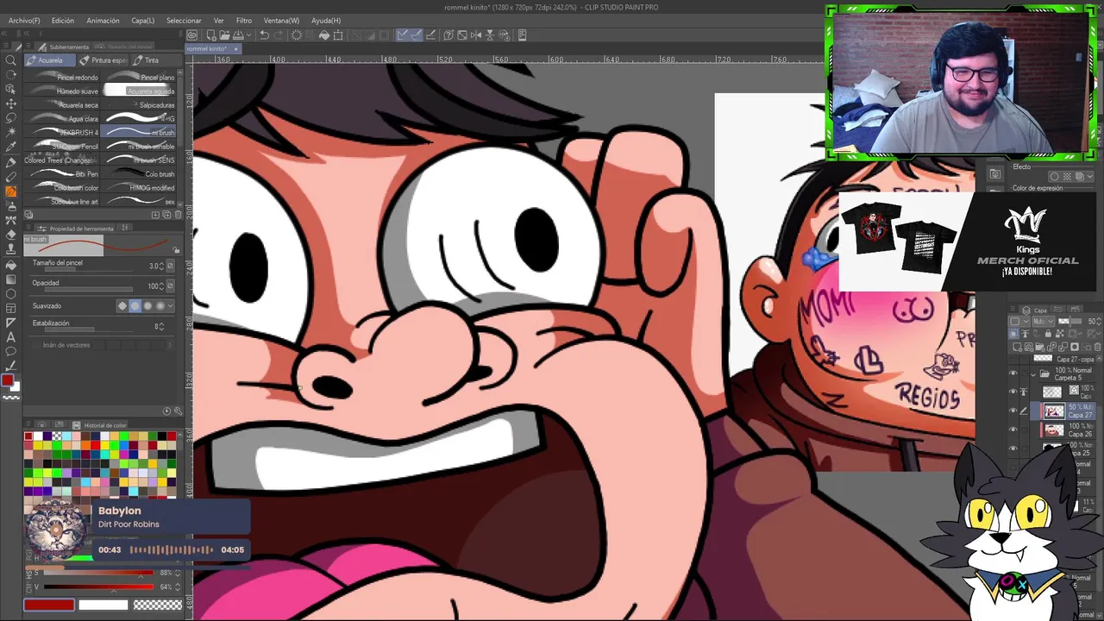Select the Balloon tool

(10, 352)
